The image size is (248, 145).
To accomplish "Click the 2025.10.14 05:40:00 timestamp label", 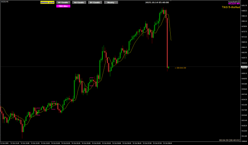I will (157, 2).
